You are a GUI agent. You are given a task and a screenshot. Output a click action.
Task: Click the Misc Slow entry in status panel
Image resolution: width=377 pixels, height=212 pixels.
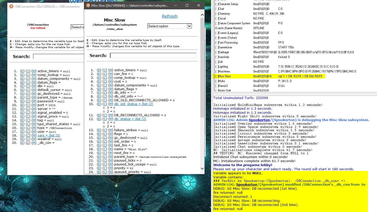pyautogui.click(x=224, y=76)
